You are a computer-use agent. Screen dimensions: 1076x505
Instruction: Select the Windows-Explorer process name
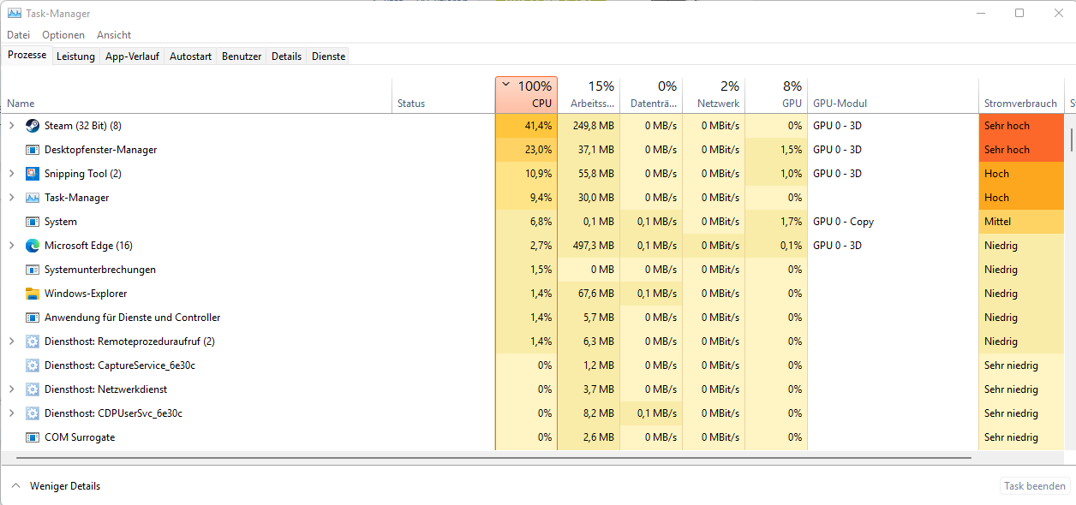coord(86,294)
